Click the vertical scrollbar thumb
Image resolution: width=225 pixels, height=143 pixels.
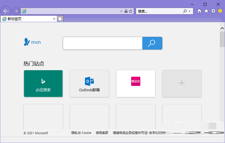tap(222, 39)
